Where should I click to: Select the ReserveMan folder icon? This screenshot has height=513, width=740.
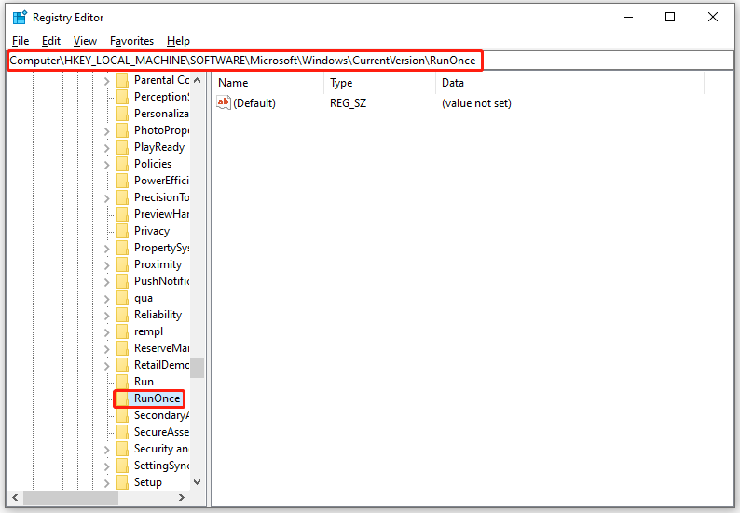tap(122, 348)
